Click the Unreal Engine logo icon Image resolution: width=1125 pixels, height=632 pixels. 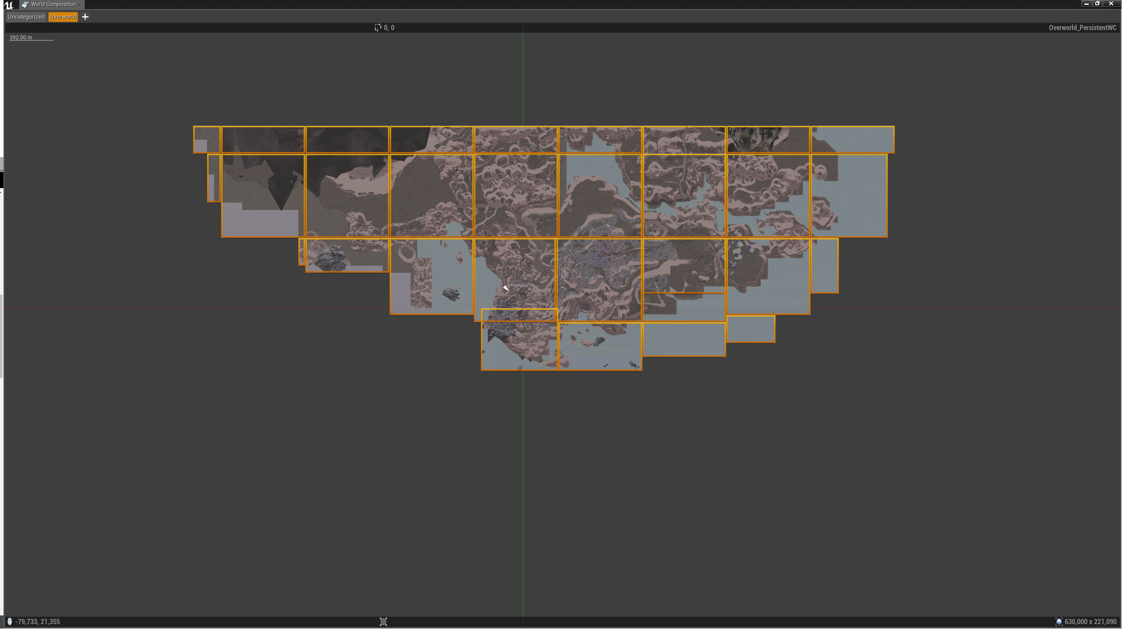click(x=9, y=5)
